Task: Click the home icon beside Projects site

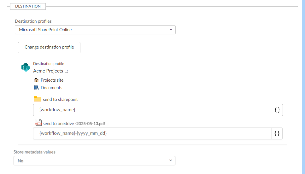Action: coord(36,80)
